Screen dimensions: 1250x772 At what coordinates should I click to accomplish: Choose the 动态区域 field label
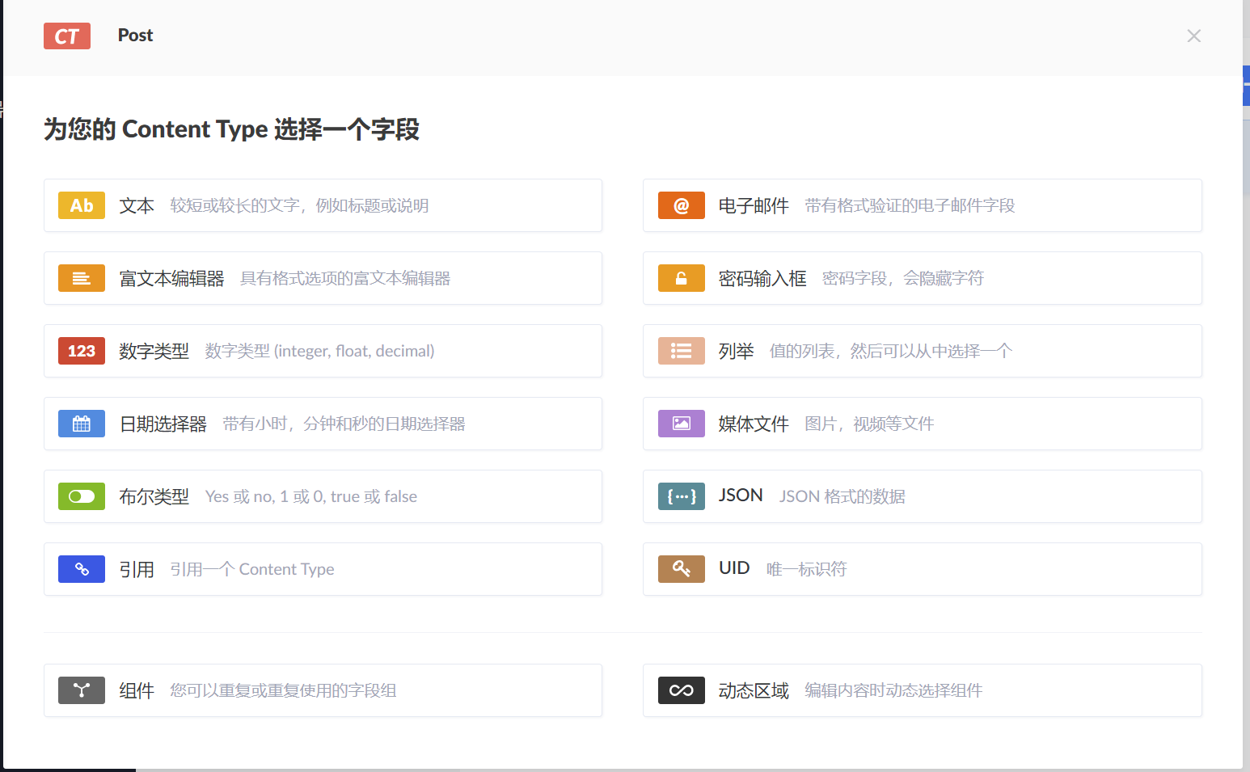(754, 690)
